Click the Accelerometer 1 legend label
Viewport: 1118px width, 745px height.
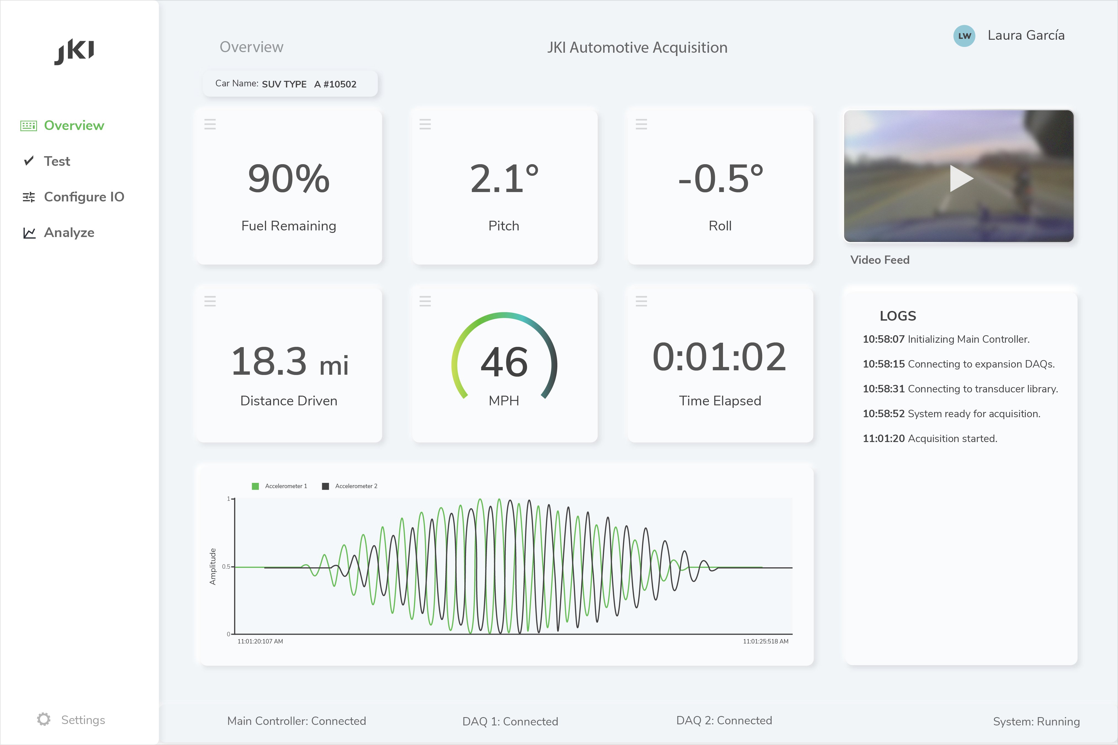pos(286,486)
